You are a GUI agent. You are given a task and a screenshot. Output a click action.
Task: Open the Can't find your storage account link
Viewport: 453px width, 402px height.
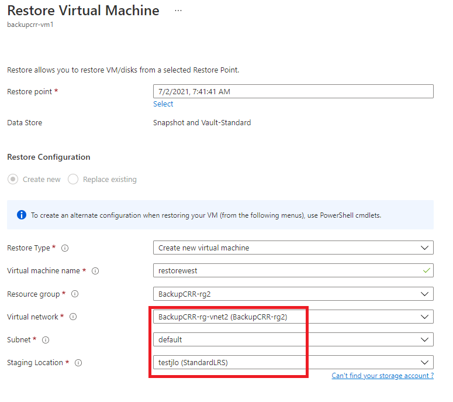[383, 376]
